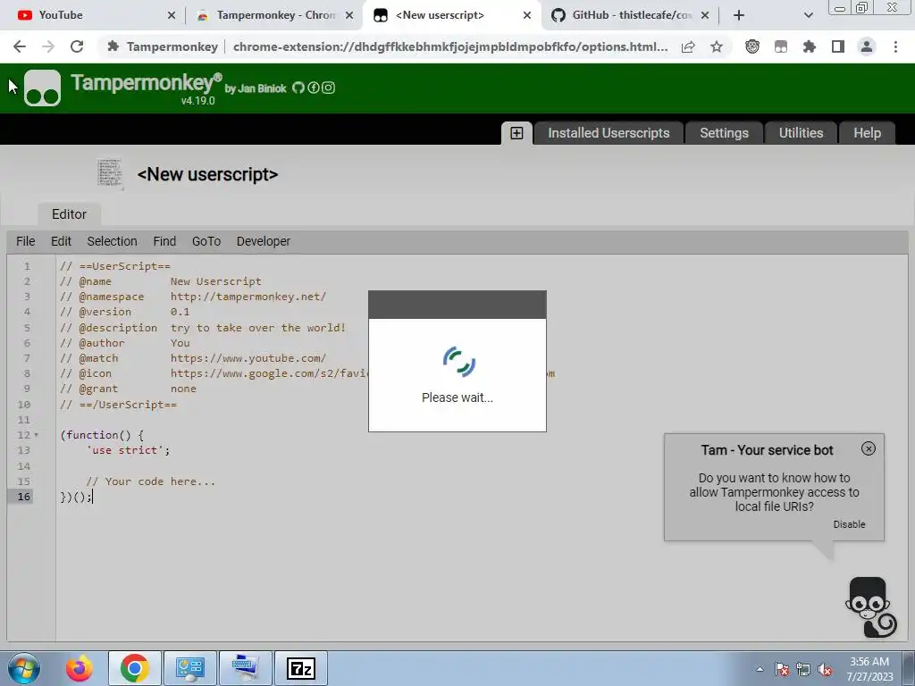Open the Installed Userscripts tab
The height and width of the screenshot is (686, 915).
tap(609, 133)
